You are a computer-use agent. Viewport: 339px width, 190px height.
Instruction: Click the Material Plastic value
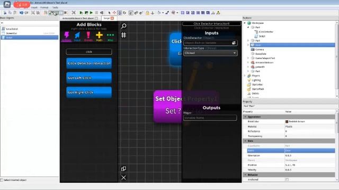click(309, 127)
